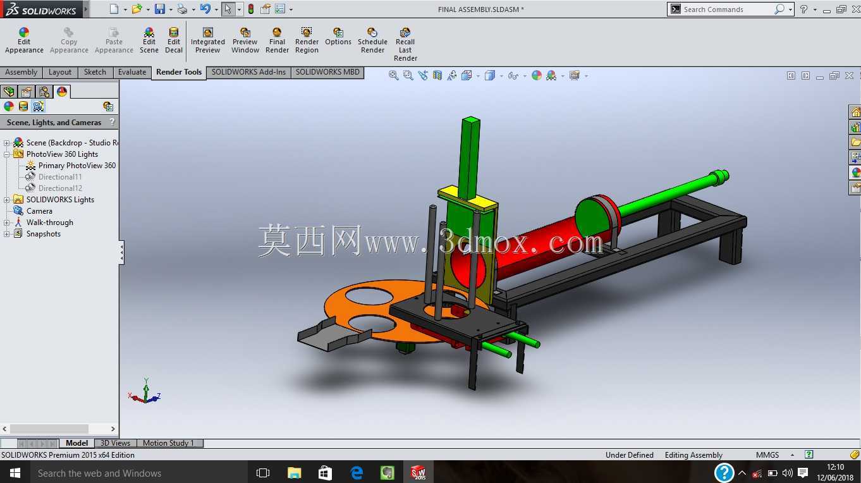Start the Integrated Preview

point(208,40)
